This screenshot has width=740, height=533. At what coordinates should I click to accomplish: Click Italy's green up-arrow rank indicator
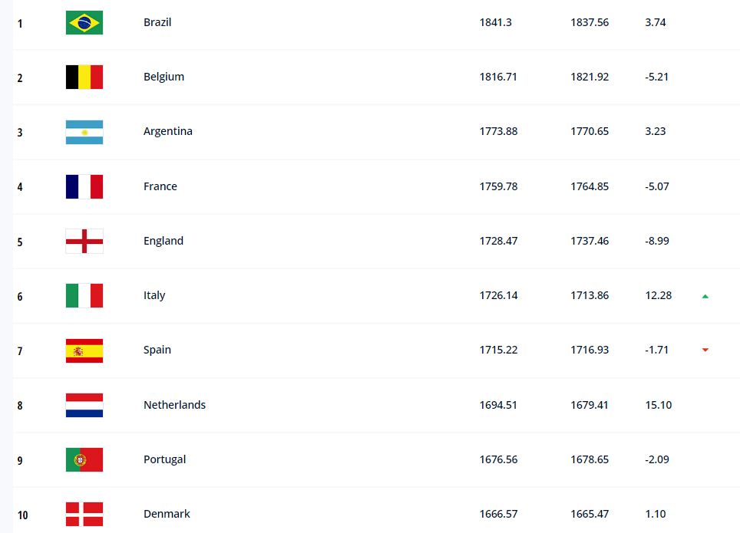click(x=705, y=296)
